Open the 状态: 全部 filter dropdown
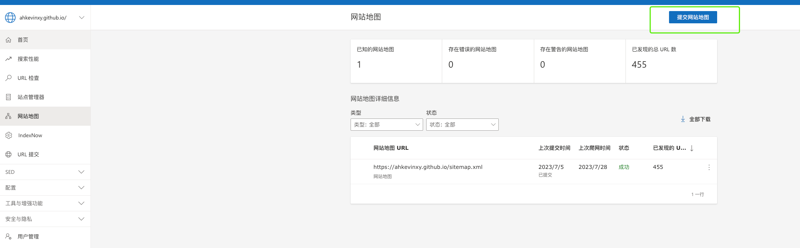 462,125
